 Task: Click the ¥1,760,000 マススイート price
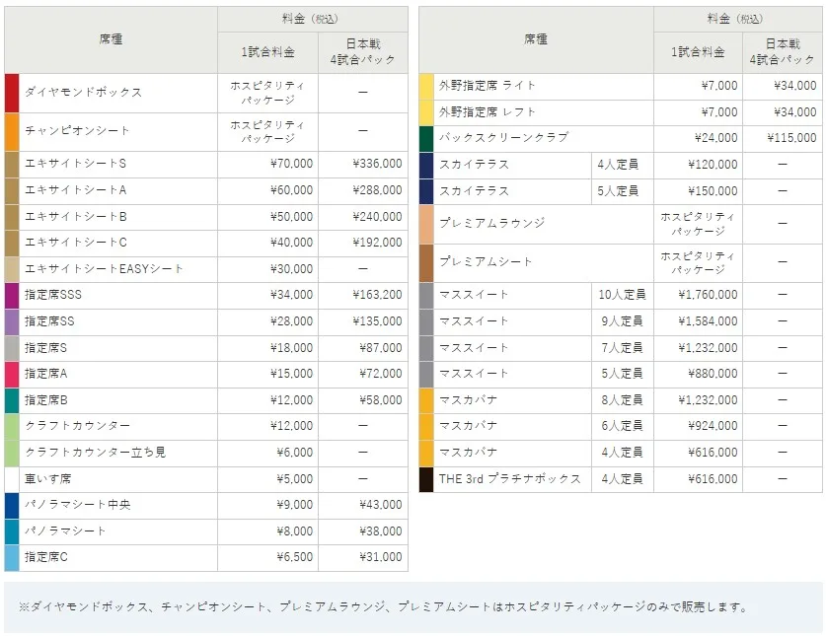pos(708,295)
